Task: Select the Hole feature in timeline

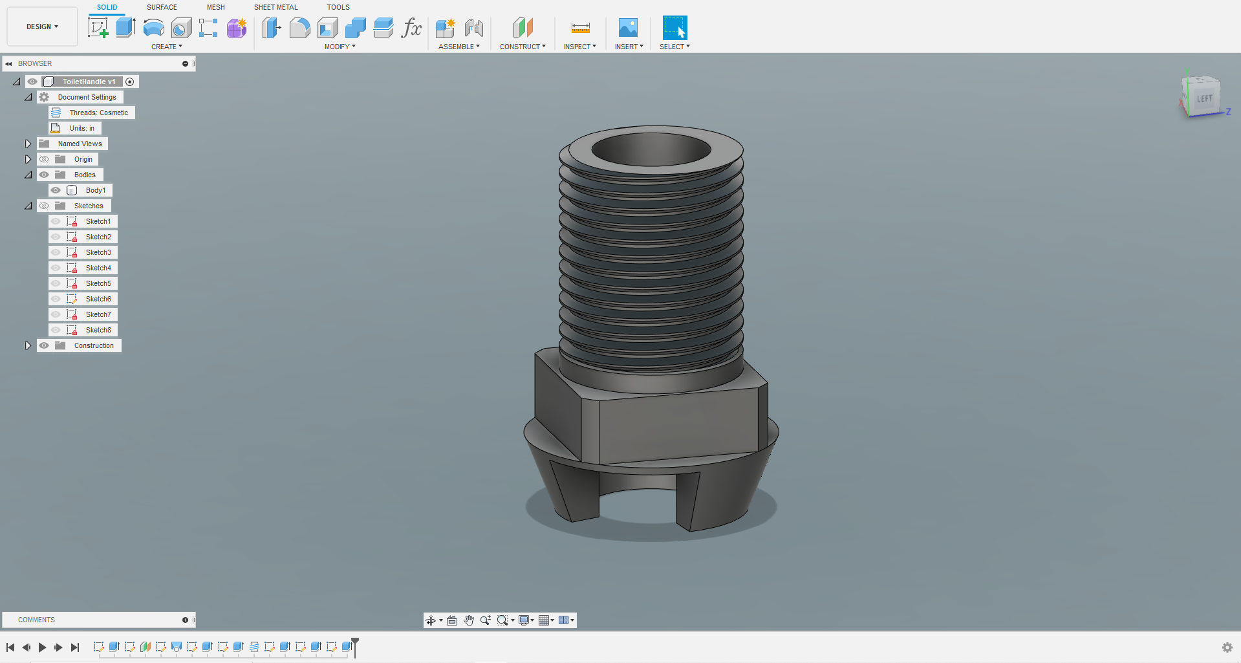Action: pos(176,647)
